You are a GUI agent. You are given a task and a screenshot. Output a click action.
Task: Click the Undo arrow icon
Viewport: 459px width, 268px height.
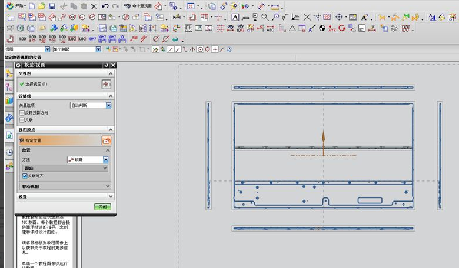105,6
